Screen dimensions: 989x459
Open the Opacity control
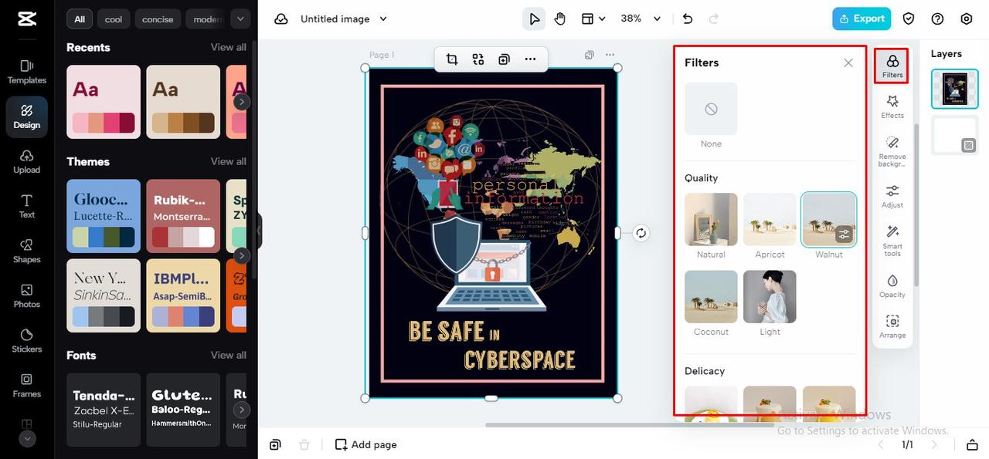892,285
